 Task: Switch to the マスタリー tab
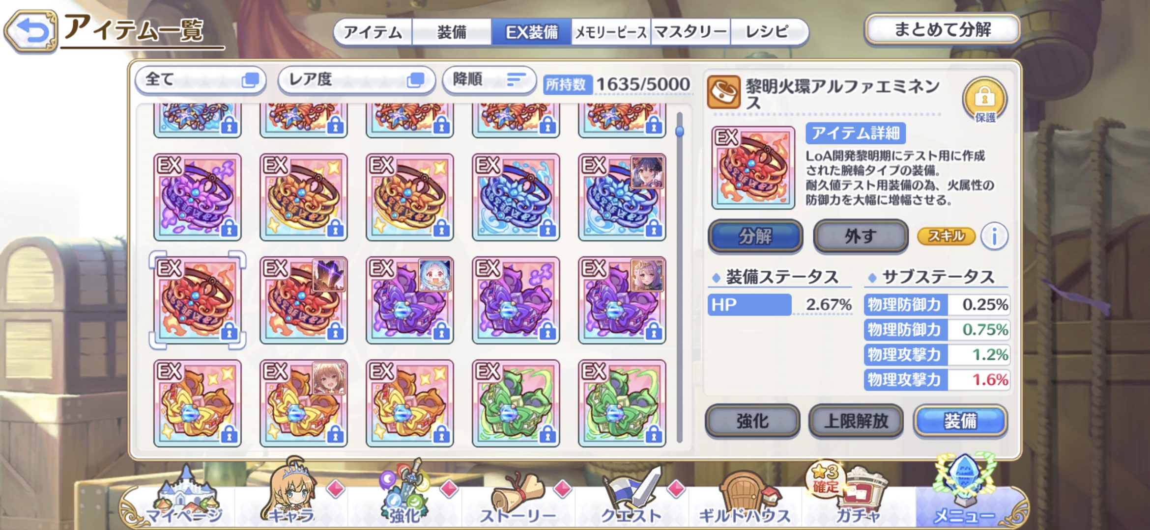pos(690,32)
